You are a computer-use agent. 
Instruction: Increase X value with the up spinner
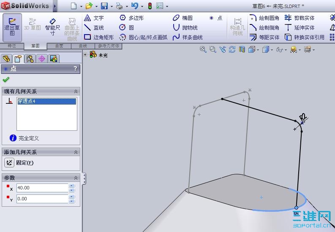coord(72,186)
